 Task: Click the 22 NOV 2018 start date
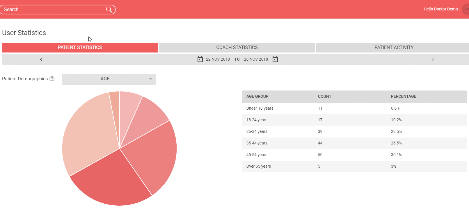point(218,59)
